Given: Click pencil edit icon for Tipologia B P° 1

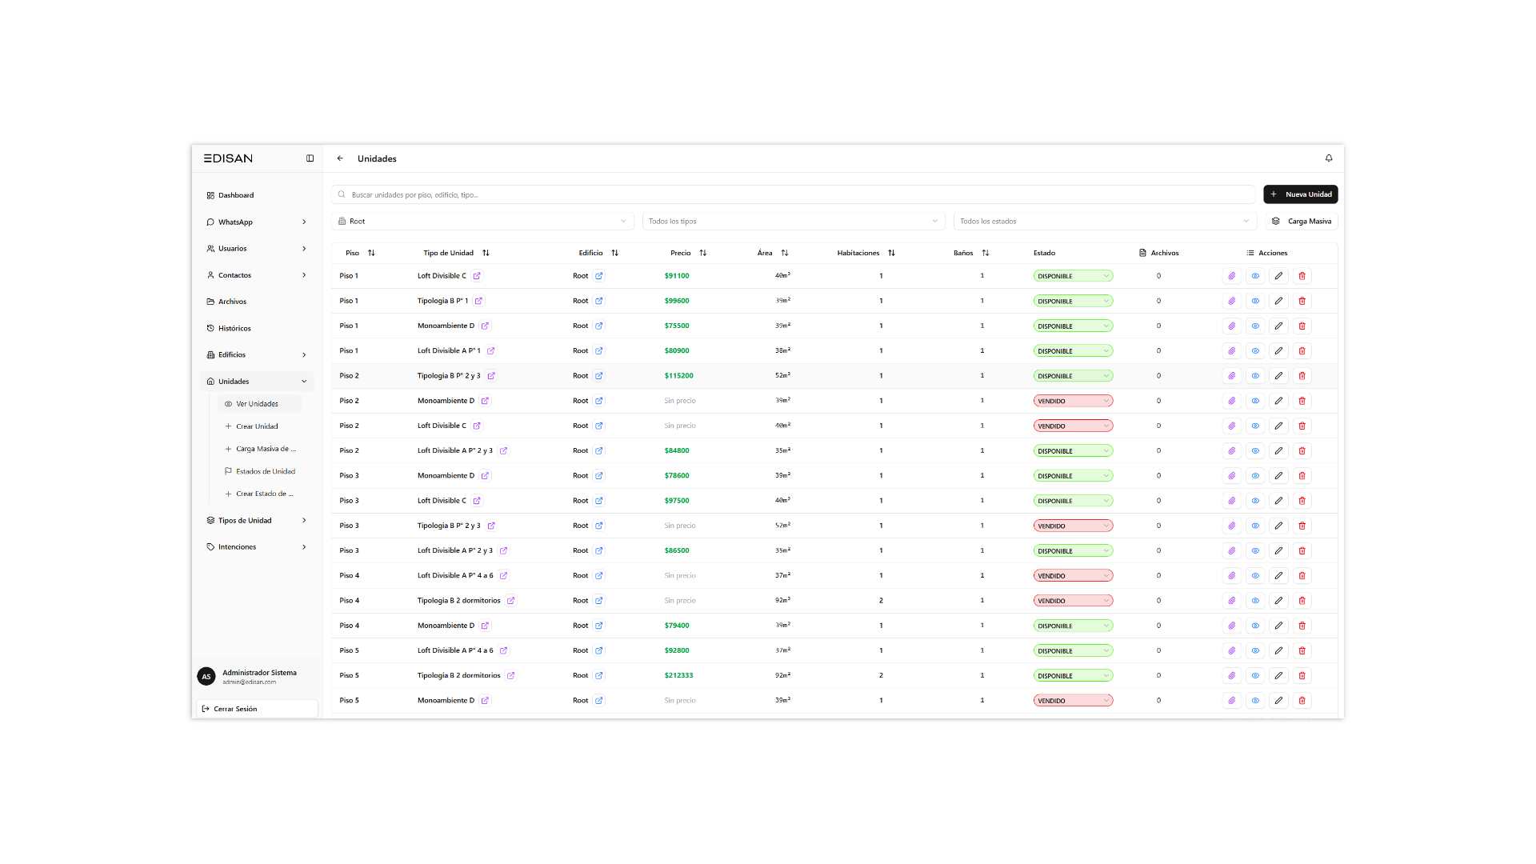Looking at the screenshot, I should pyautogui.click(x=1278, y=302).
